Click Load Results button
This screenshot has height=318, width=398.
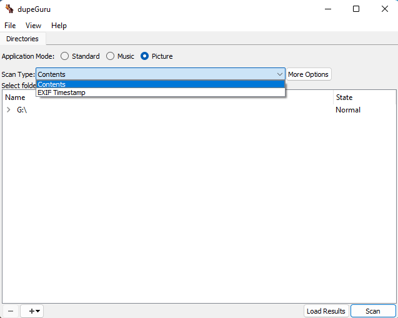tap(326, 311)
